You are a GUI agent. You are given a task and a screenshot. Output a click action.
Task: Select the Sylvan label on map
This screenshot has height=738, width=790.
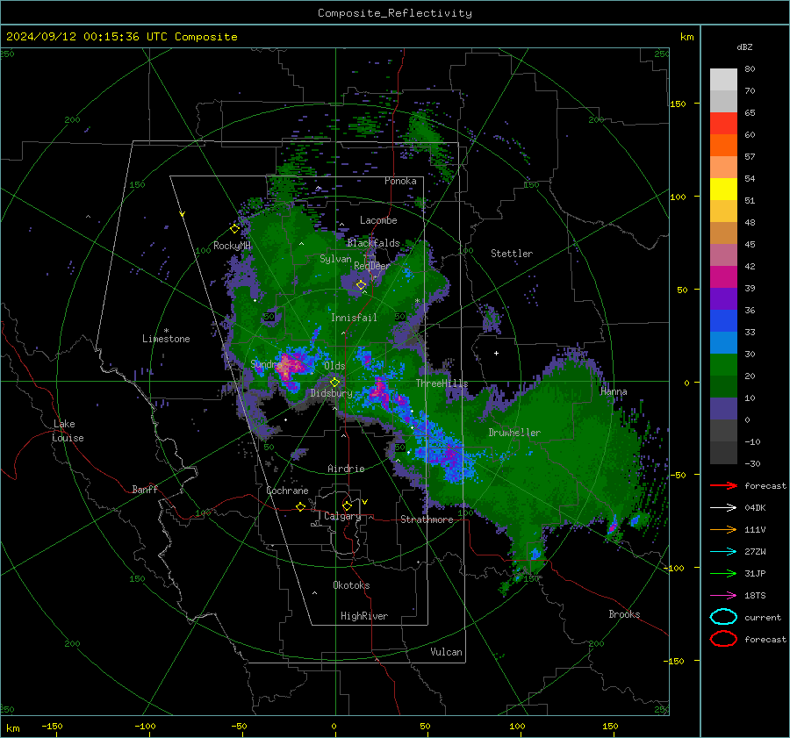(x=335, y=259)
